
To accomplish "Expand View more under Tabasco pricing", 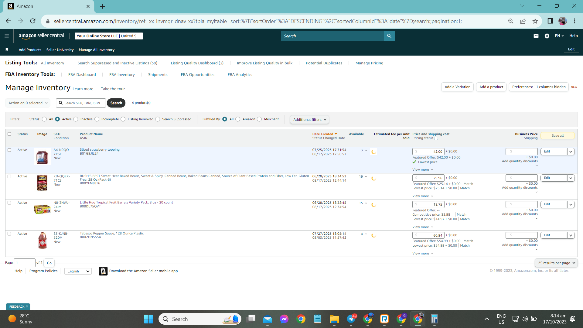I will point(423,254).
